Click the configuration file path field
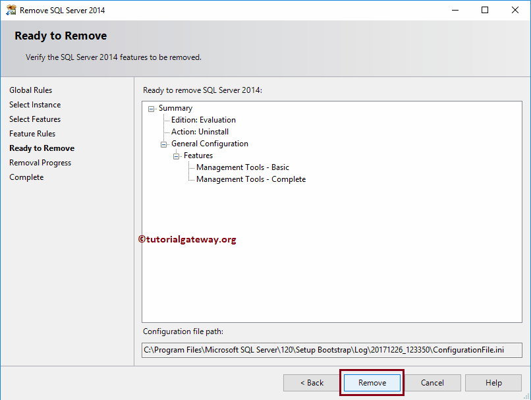This screenshot has width=531, height=400. pyautogui.click(x=332, y=350)
